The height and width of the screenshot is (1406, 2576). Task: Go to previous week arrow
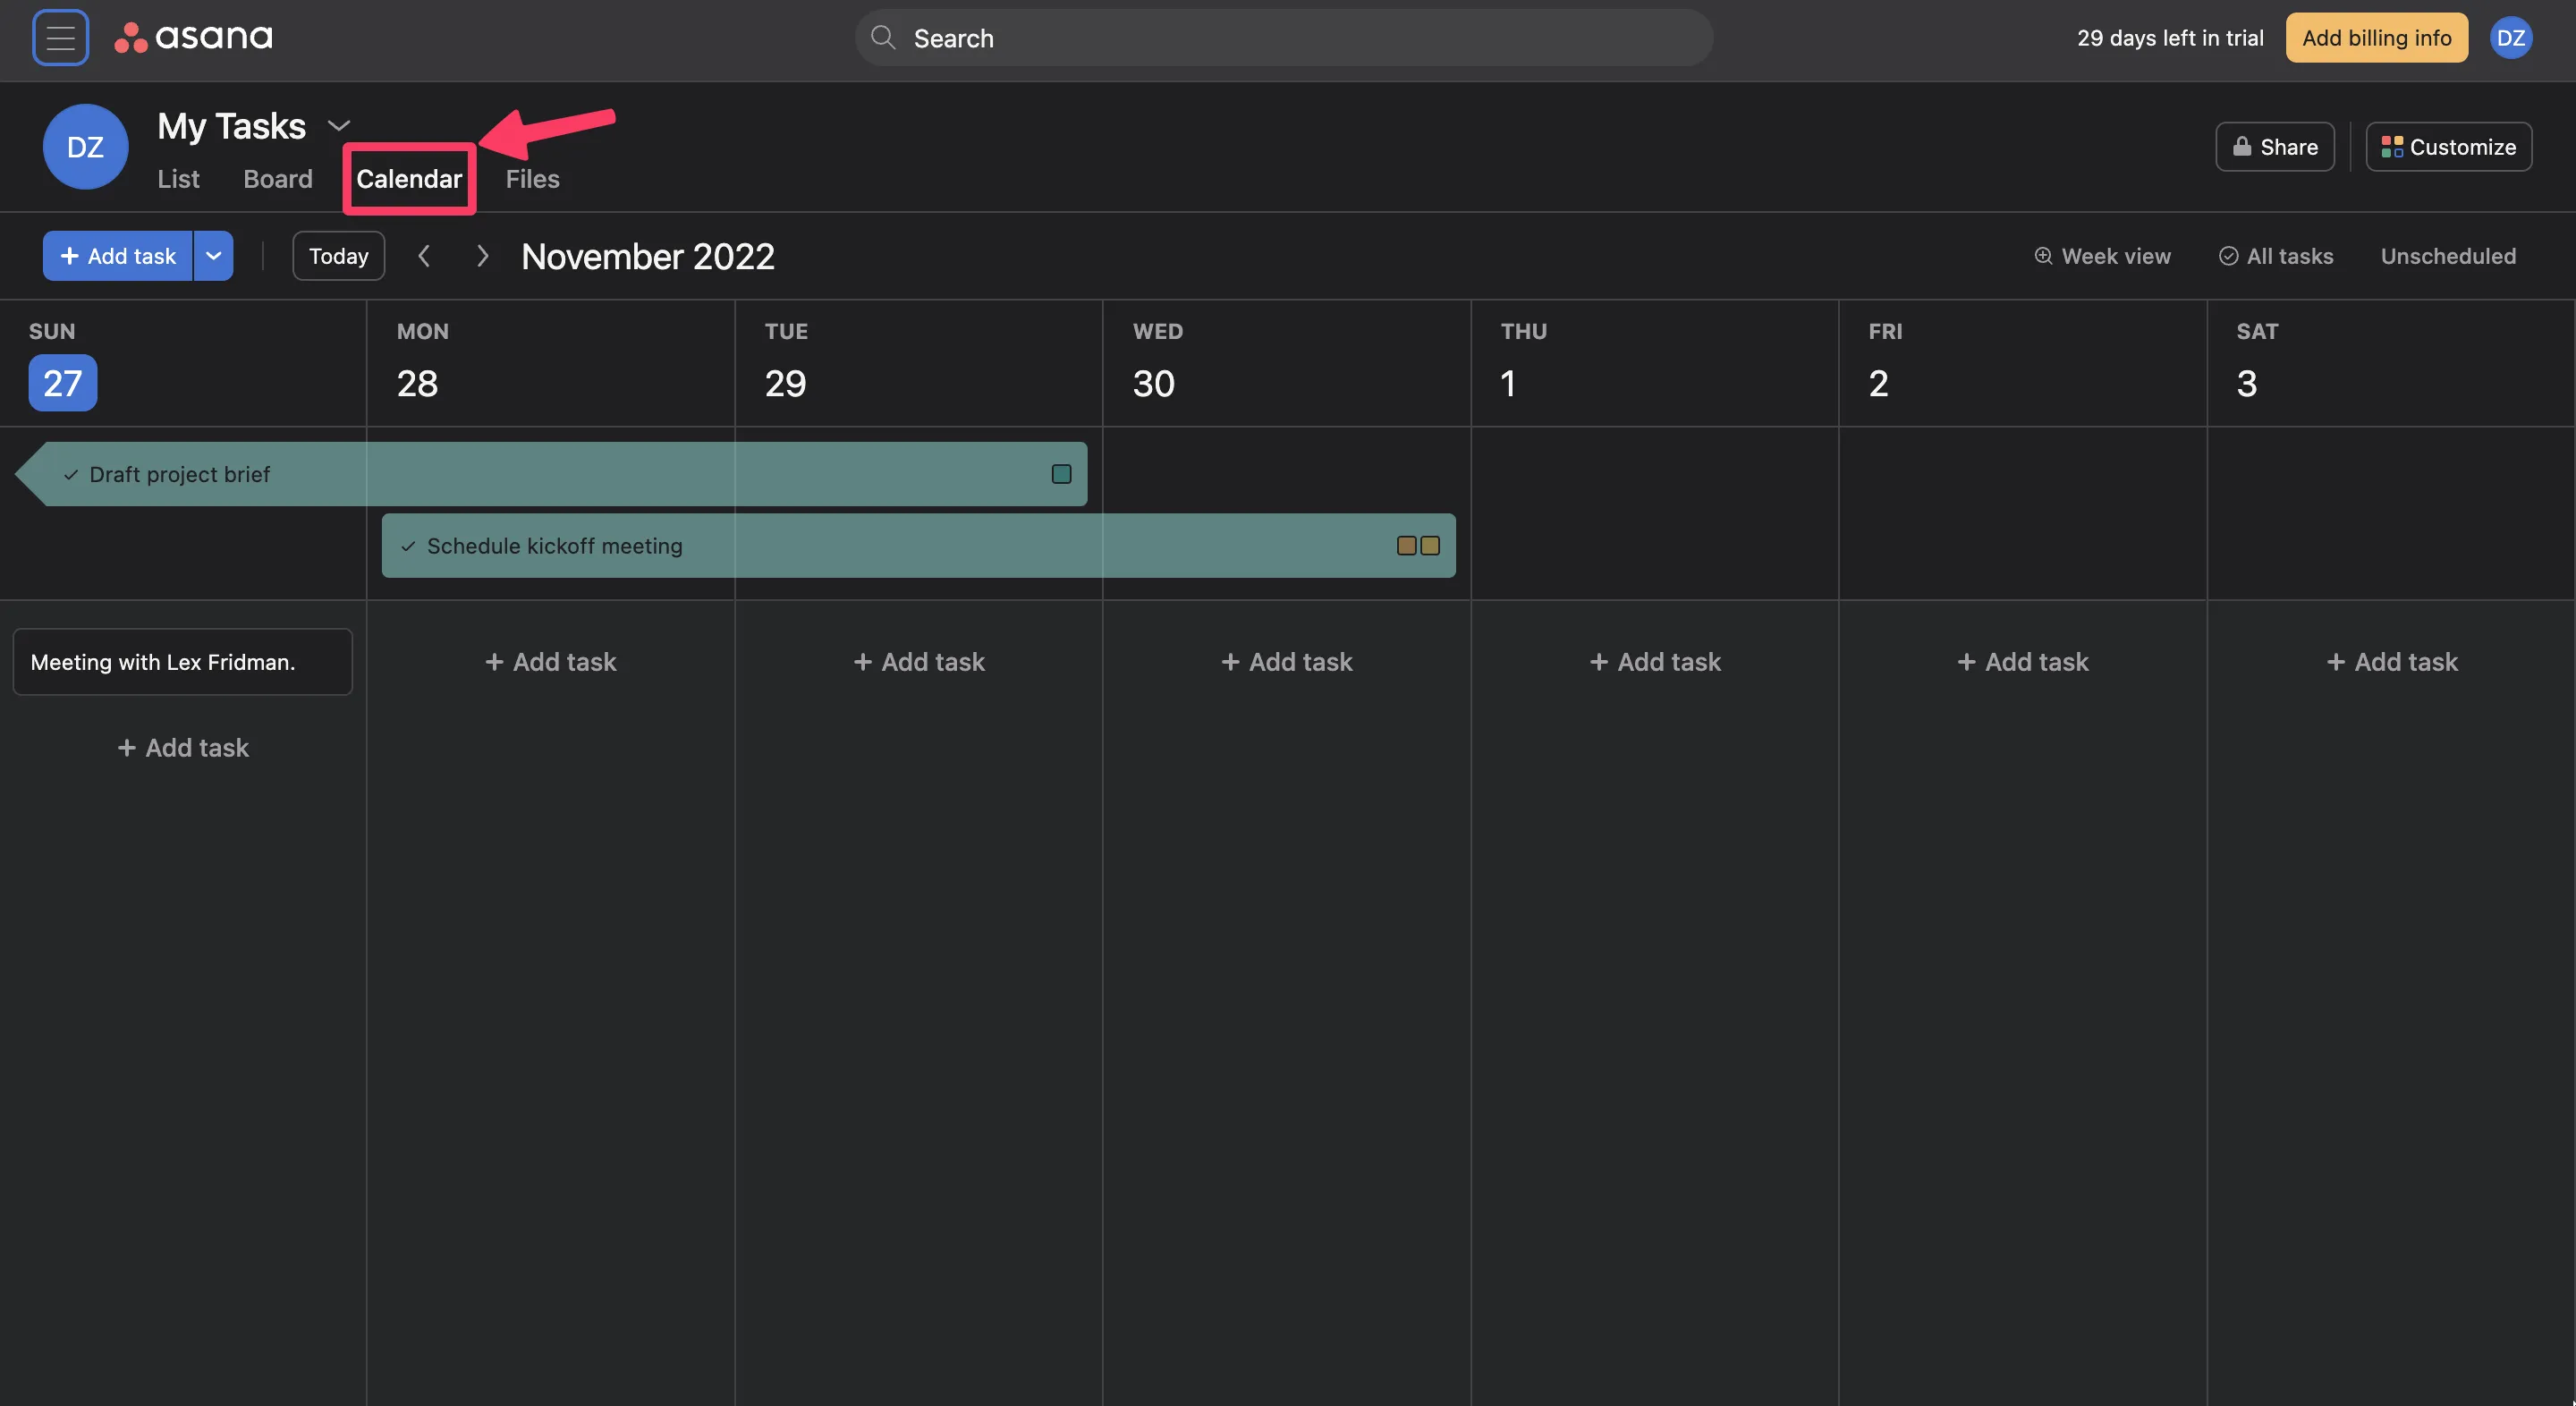(x=424, y=256)
